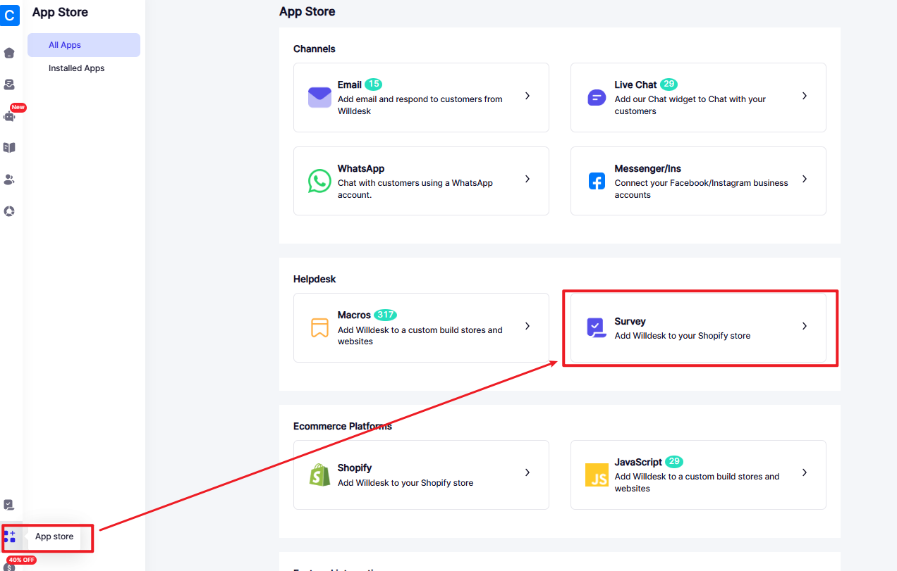This screenshot has height=571, width=897.
Task: Click "Chat with customers using a WhatsApp account."
Action: point(415,189)
